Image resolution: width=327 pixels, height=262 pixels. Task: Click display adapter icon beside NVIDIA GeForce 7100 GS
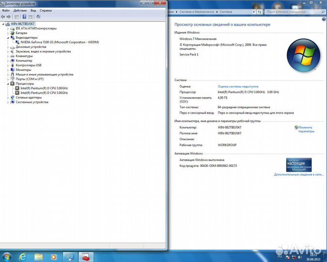[17, 42]
